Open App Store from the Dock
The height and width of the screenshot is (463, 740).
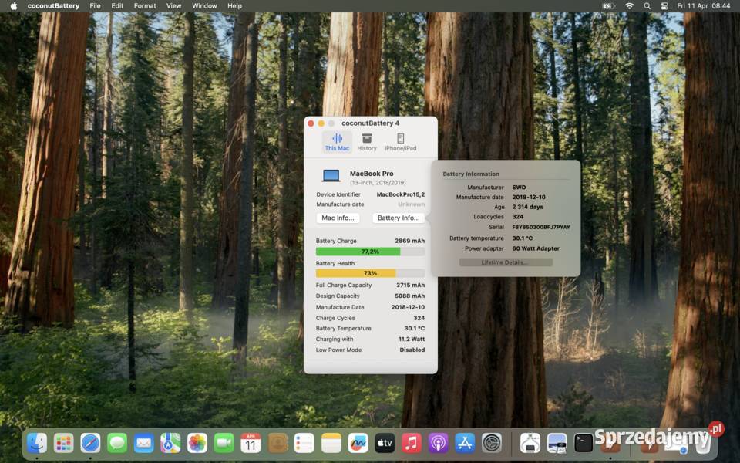tap(465, 443)
